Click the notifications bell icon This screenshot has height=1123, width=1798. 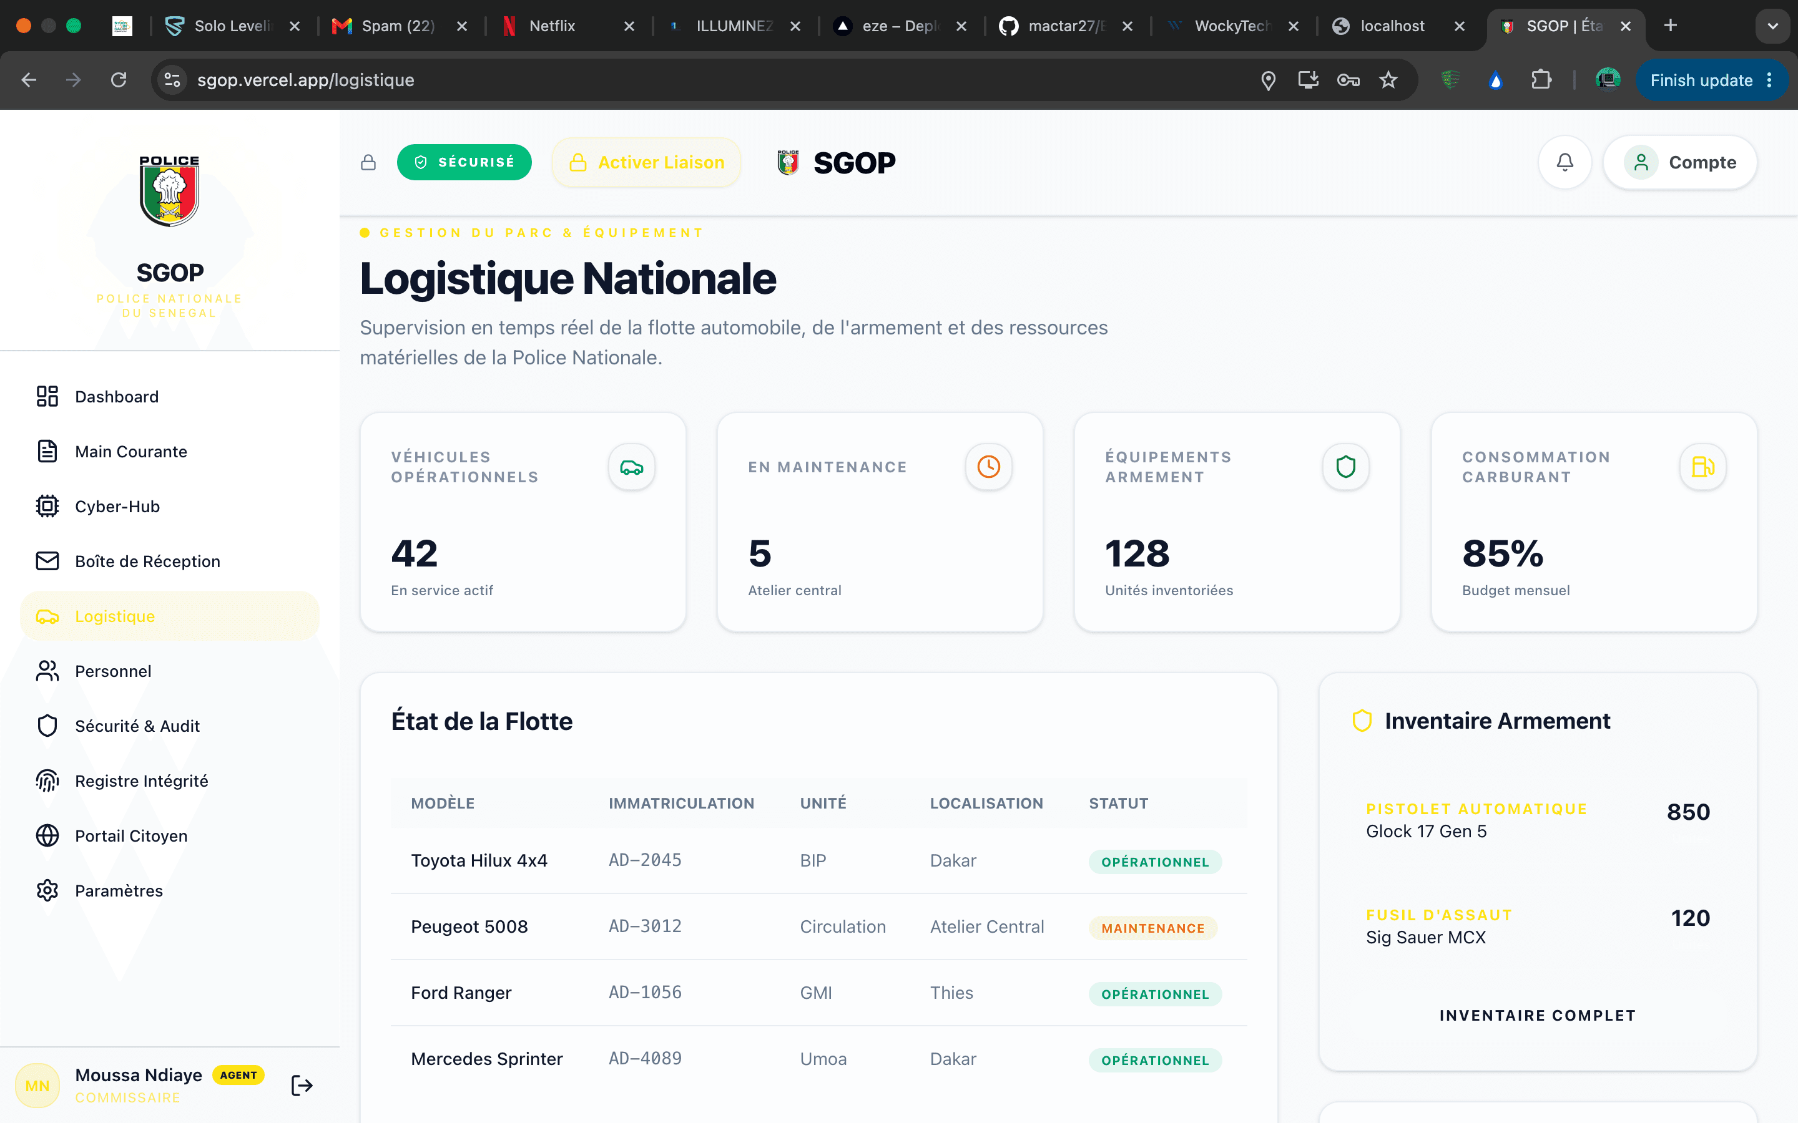click(x=1565, y=162)
